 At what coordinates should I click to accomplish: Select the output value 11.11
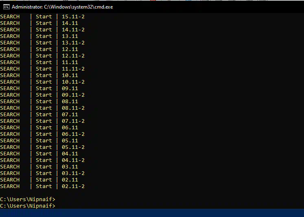point(70,62)
